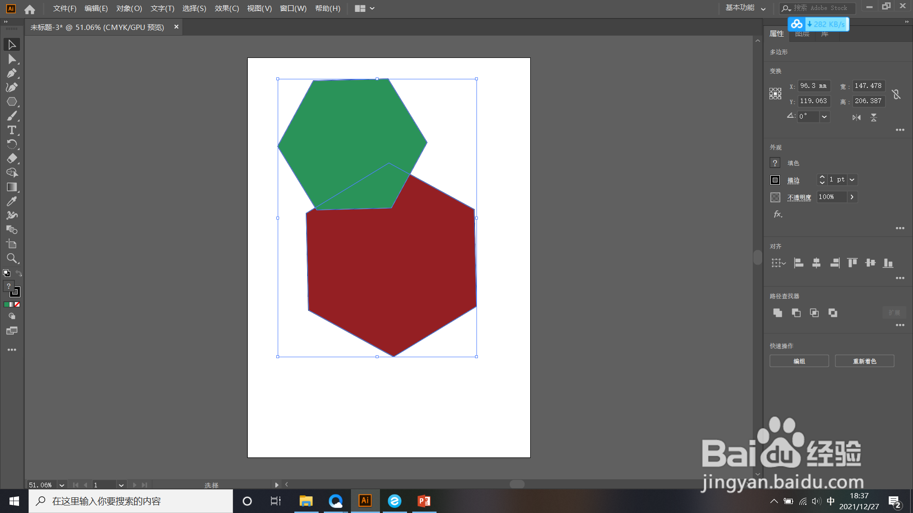Toggle constrain width and height proportions
Viewport: 913px width, 513px height.
tap(896, 94)
